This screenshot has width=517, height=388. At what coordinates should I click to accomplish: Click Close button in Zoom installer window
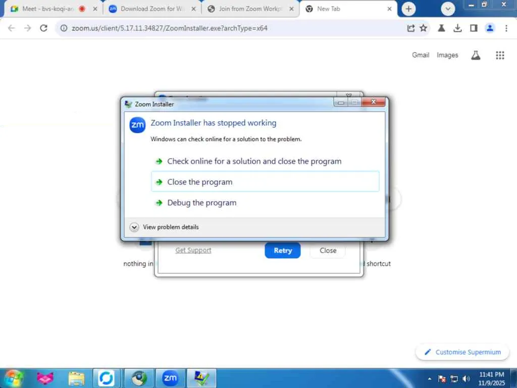coord(328,251)
